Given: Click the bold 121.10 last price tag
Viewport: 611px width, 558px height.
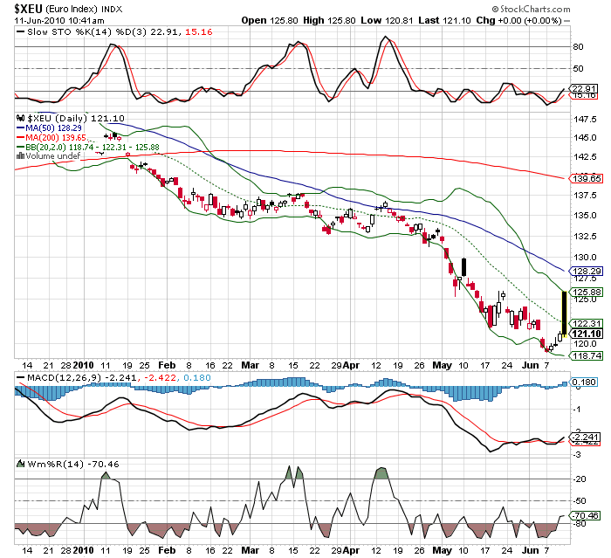Looking at the screenshot, I should pos(587,334).
